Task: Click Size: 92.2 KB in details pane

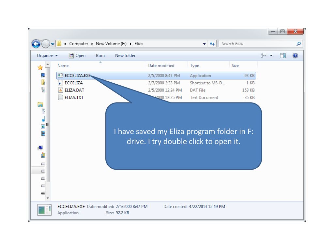Action: tap(117, 213)
